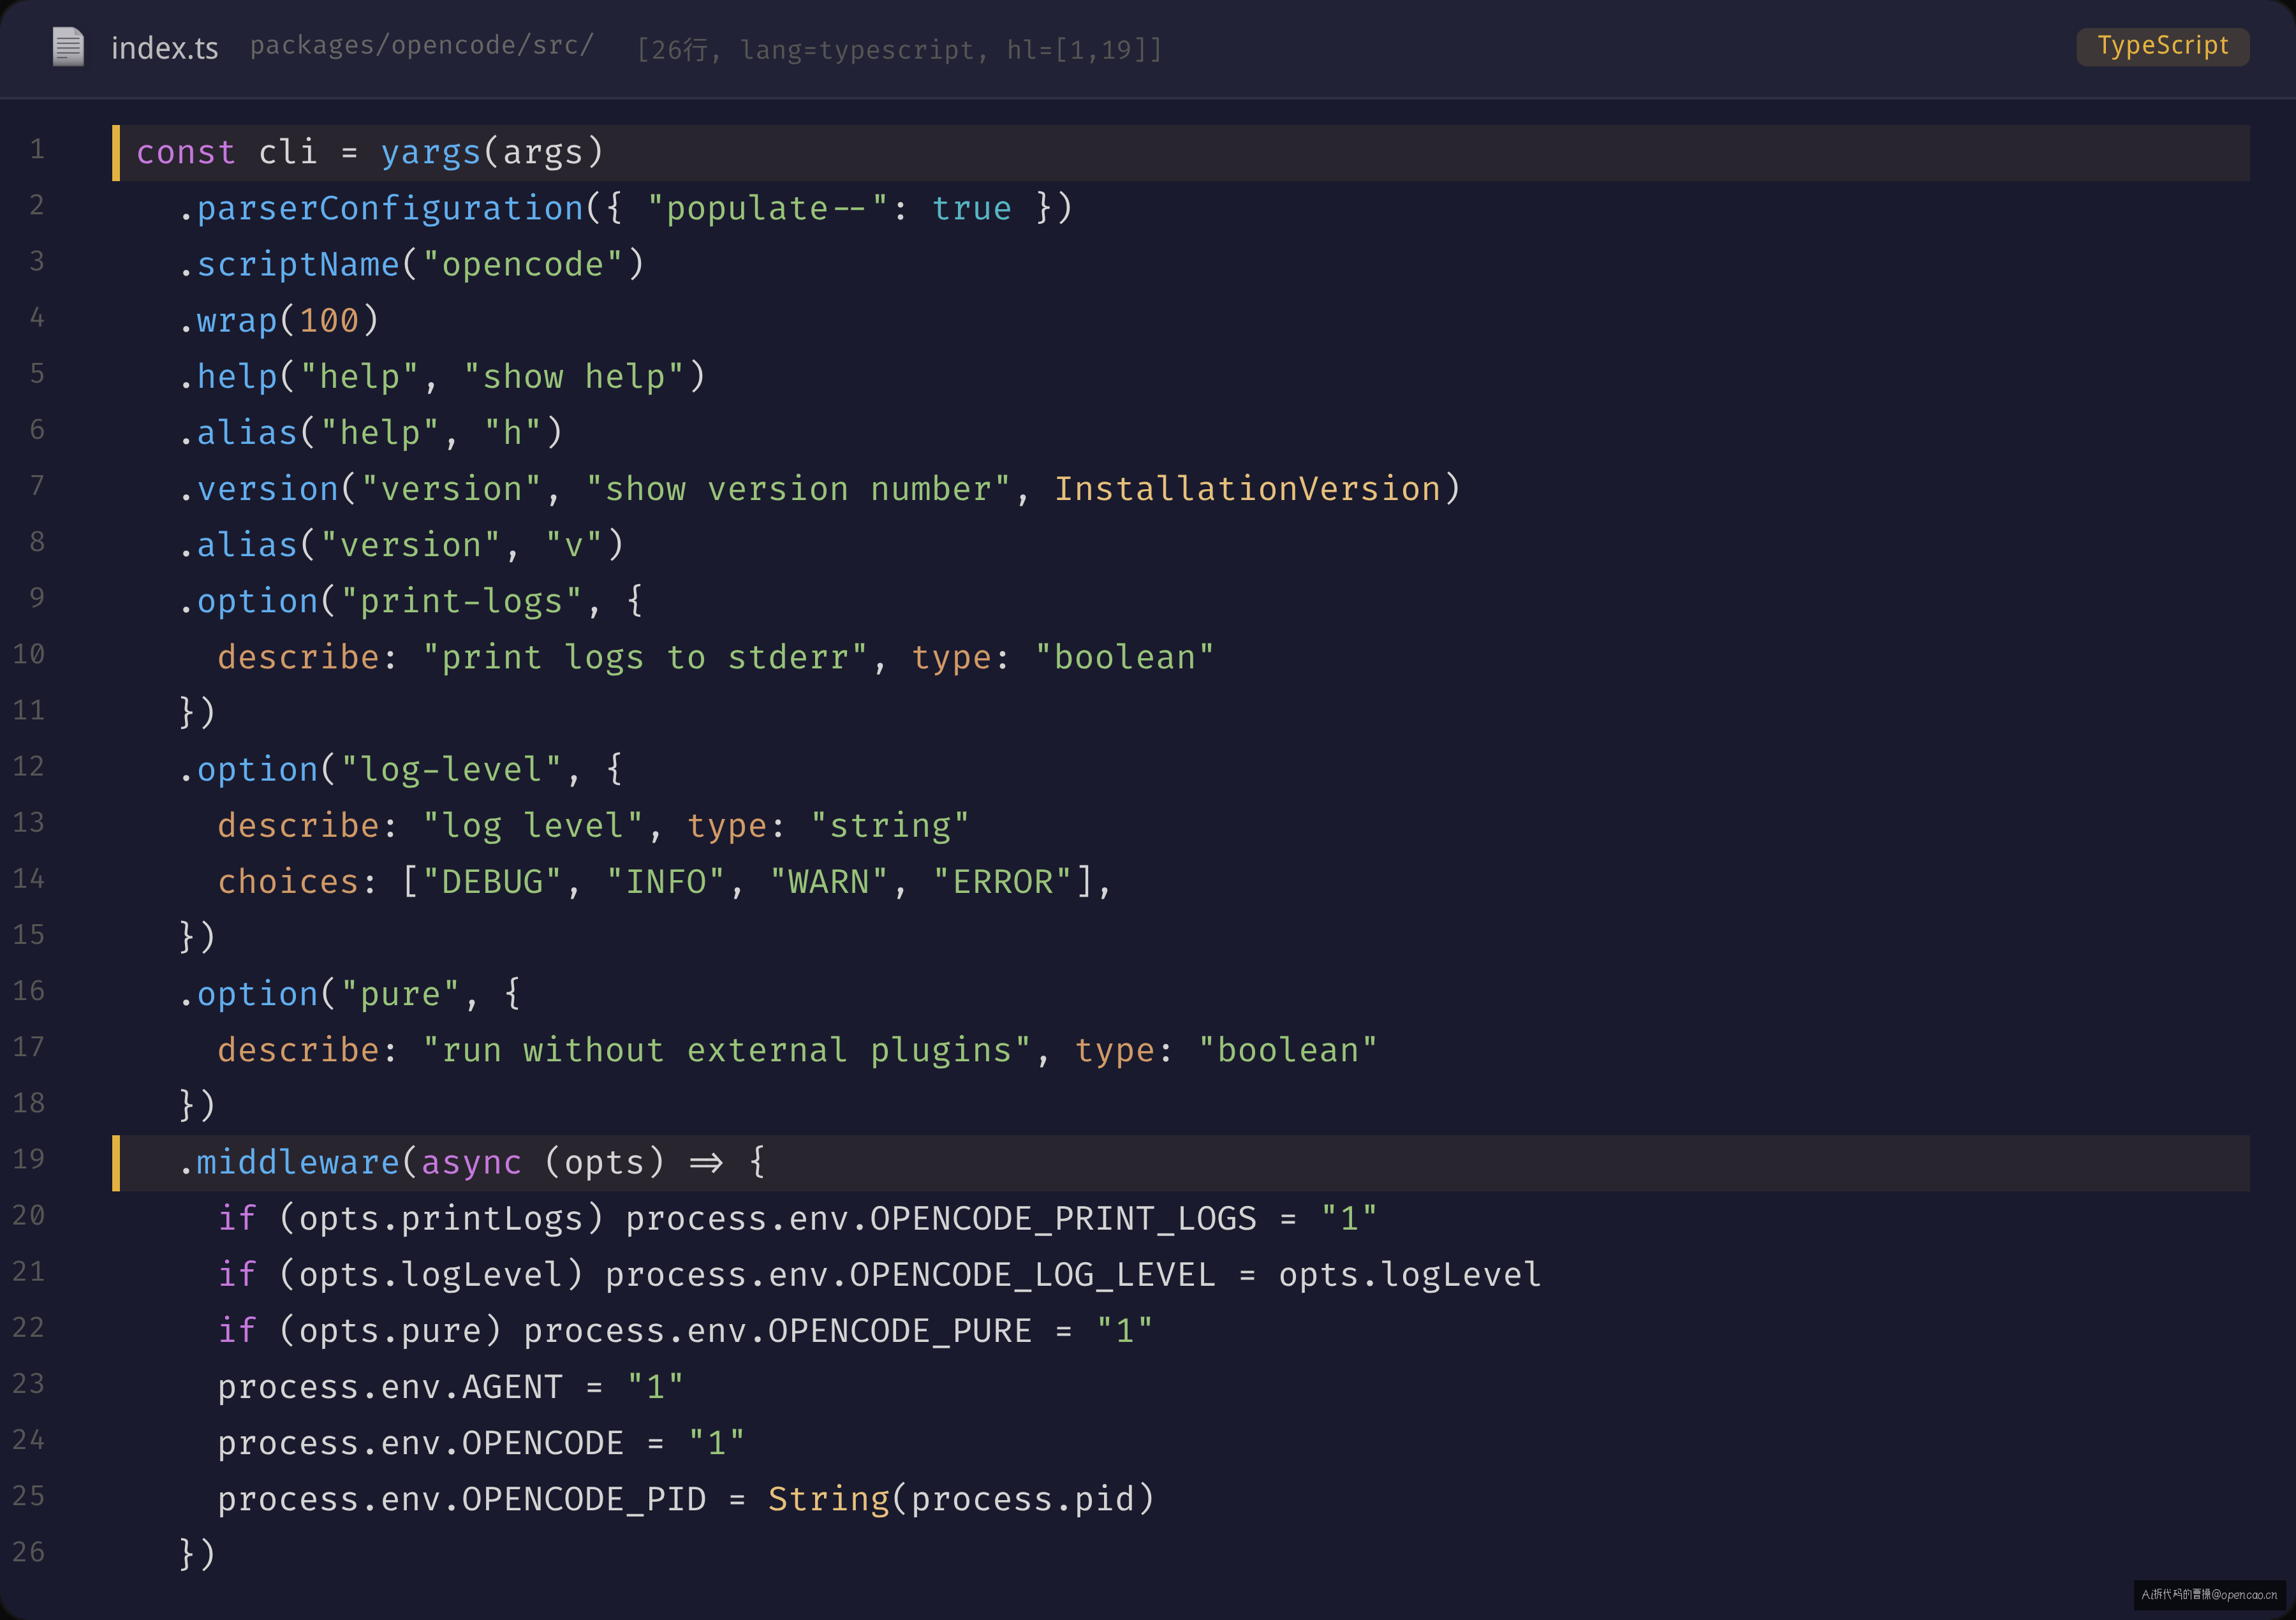Click the String function call on line 25
The width and height of the screenshot is (2296, 1620).
pos(829,1499)
